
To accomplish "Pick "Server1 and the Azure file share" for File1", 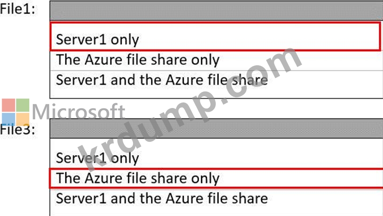I will click(162, 79).
